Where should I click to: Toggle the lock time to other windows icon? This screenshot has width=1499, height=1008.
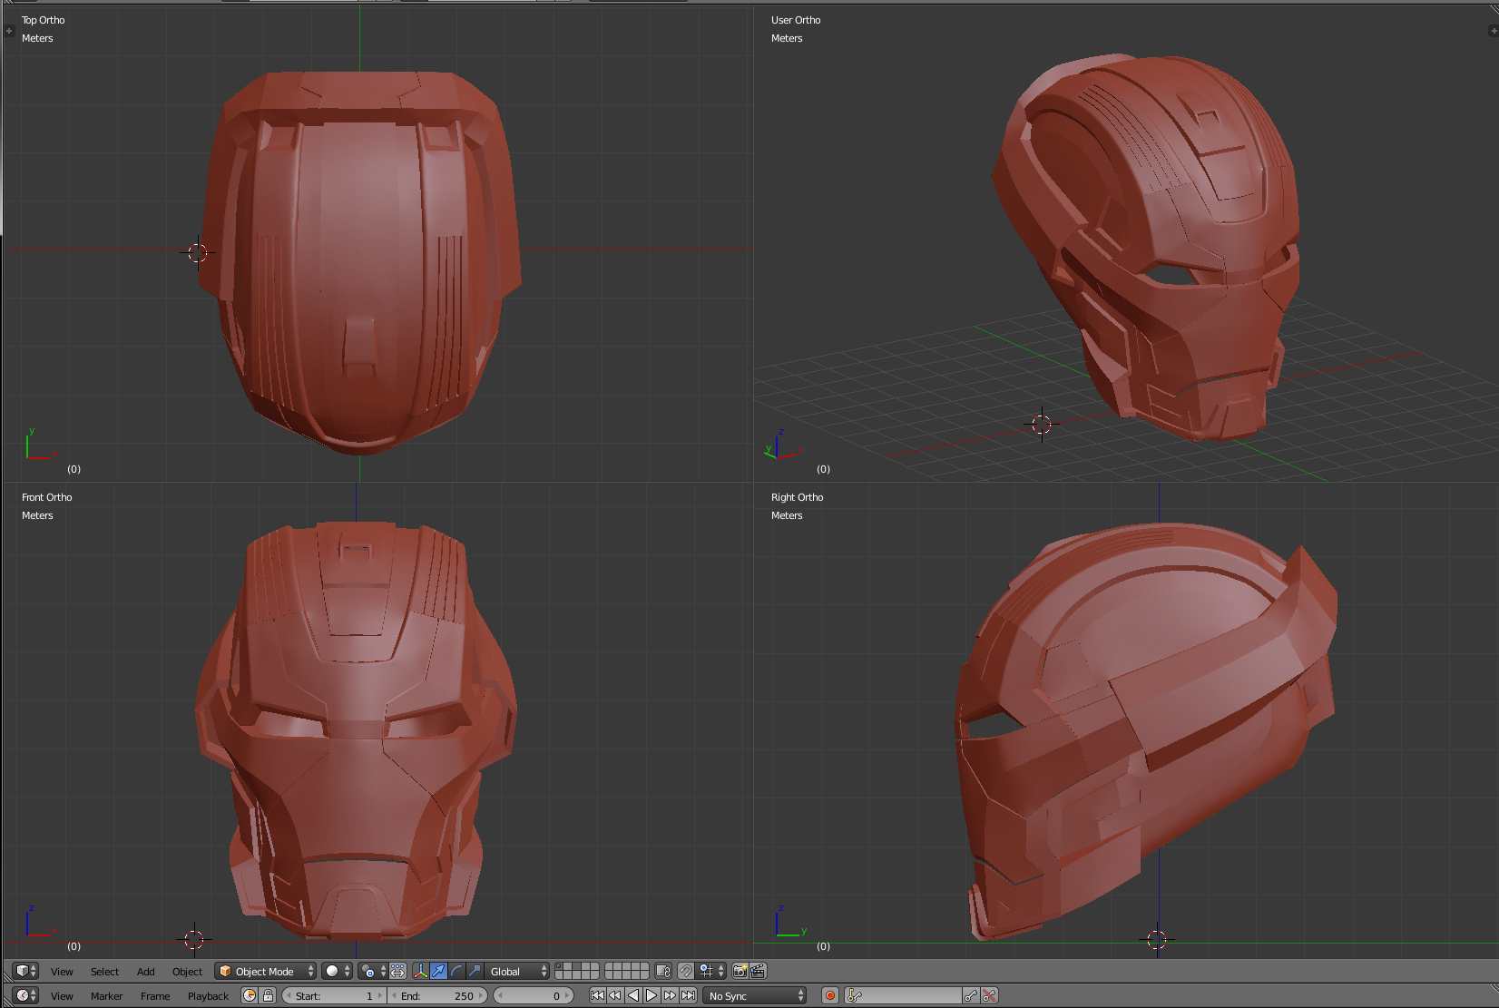(268, 995)
